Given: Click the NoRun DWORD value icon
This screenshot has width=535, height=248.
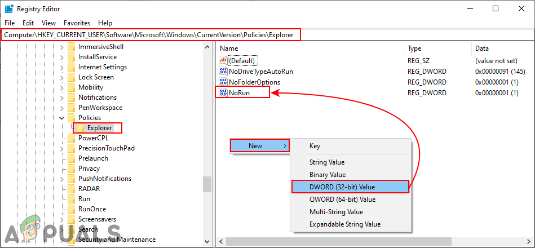Looking at the screenshot, I should (x=223, y=92).
